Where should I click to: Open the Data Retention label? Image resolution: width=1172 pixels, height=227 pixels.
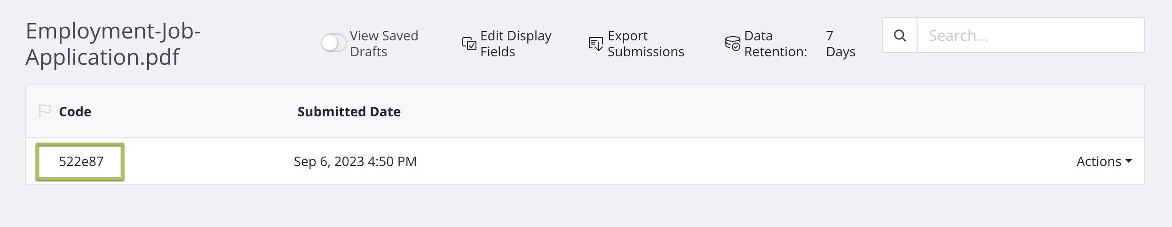[775, 44]
